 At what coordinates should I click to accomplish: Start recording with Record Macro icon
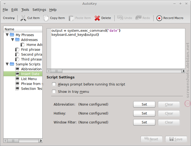point(159,18)
